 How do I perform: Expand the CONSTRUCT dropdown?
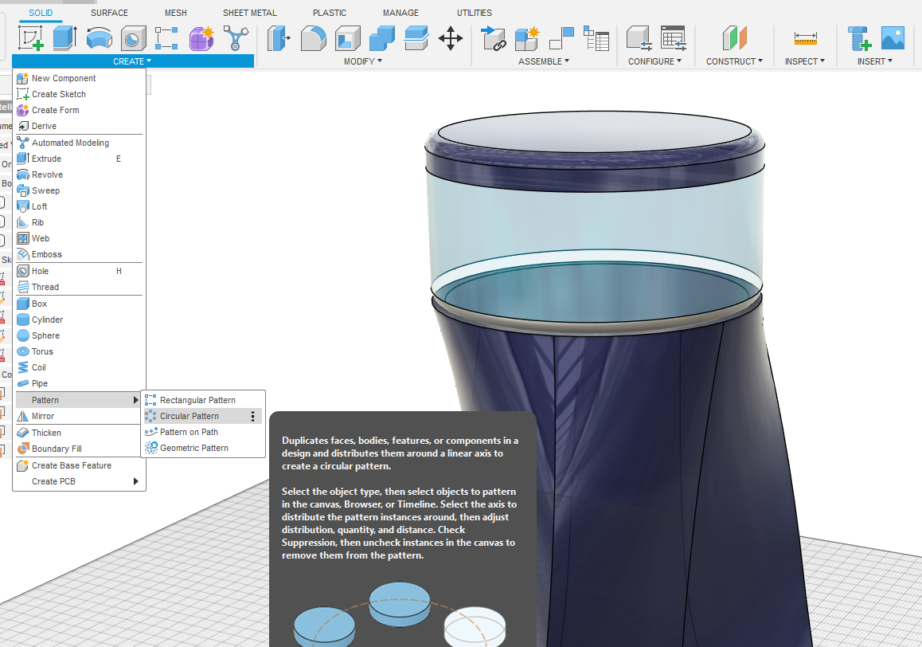tap(733, 61)
